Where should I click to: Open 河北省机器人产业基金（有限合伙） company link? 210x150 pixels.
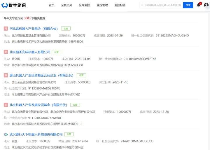coord(34,29)
